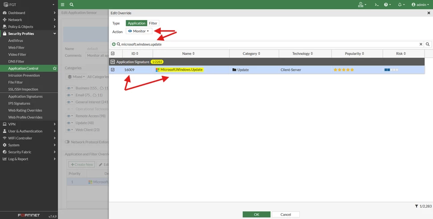Open the admin user menu
Image resolution: width=433 pixels, height=219 pixels.
tap(420, 5)
